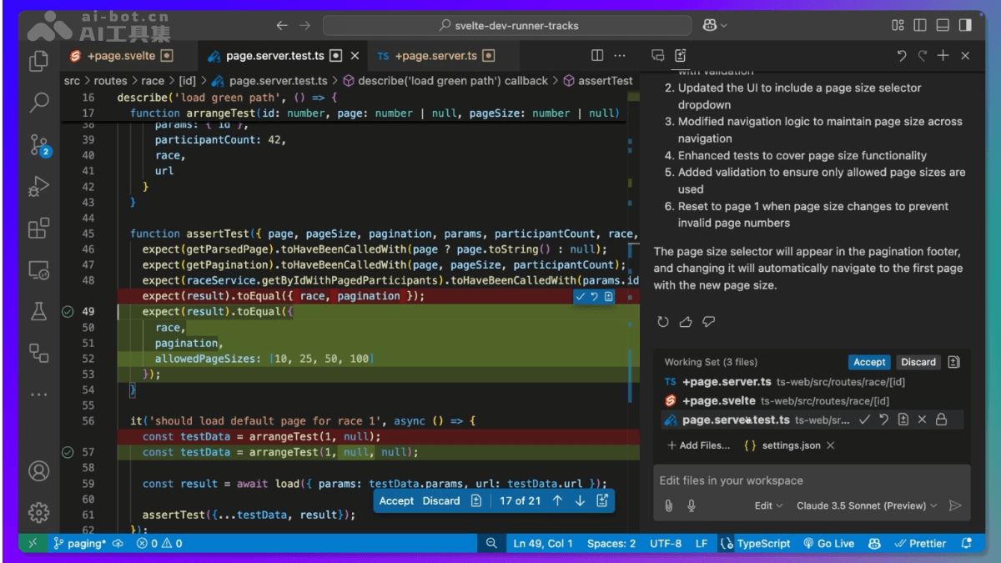The height and width of the screenshot is (563, 1001).
Task: Toggle Go Live server in status bar
Action: tap(828, 543)
